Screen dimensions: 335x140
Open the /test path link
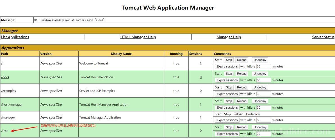tap(4, 131)
